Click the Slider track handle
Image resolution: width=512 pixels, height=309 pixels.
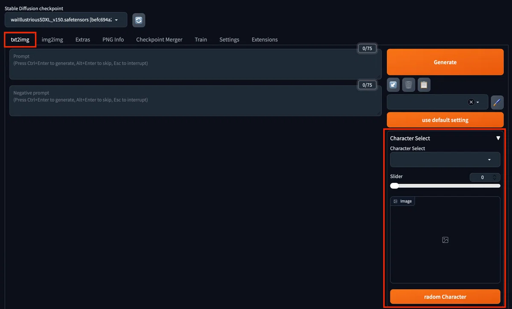click(x=395, y=185)
